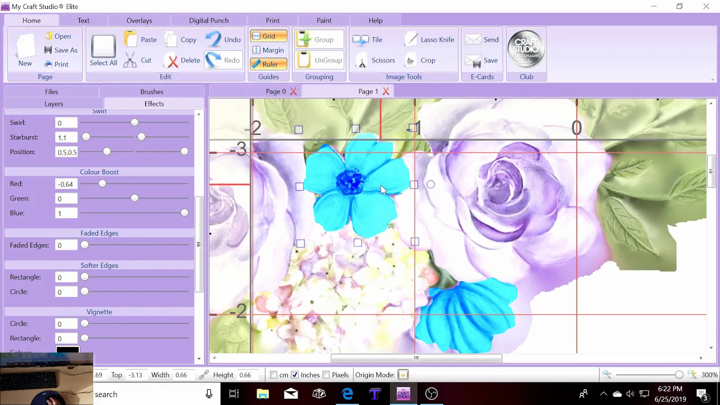Expand the ribbon options arrow
This screenshot has width=720, height=405.
pos(713,79)
